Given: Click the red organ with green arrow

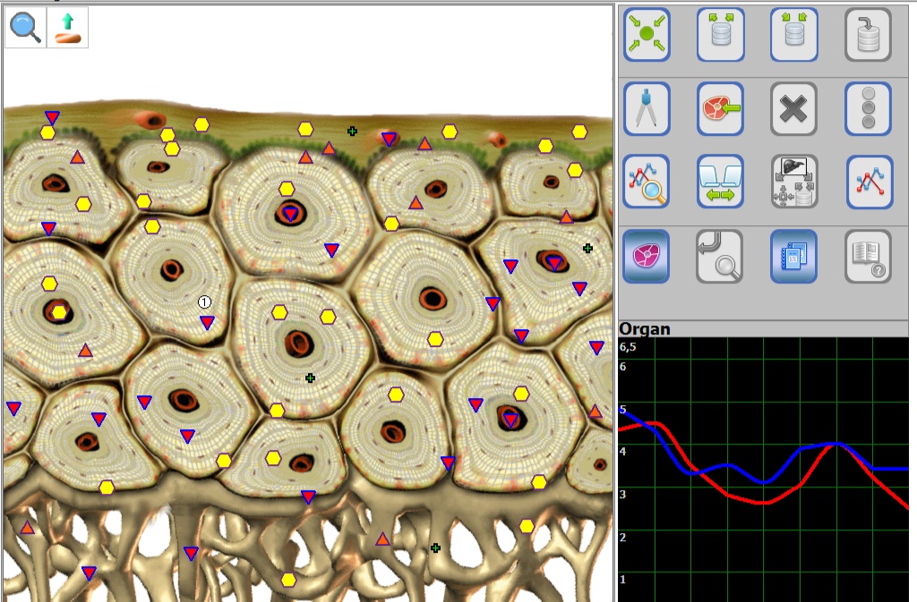Looking at the screenshot, I should [720, 108].
